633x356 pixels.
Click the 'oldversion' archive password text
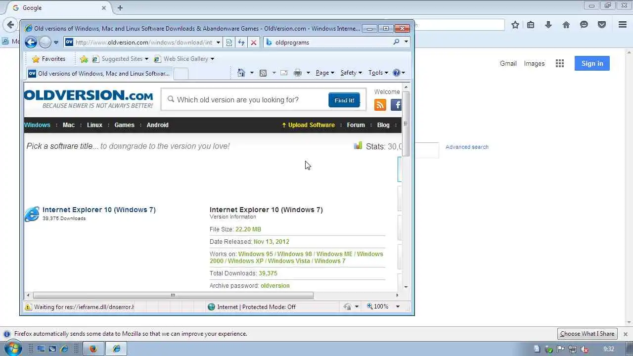275,286
